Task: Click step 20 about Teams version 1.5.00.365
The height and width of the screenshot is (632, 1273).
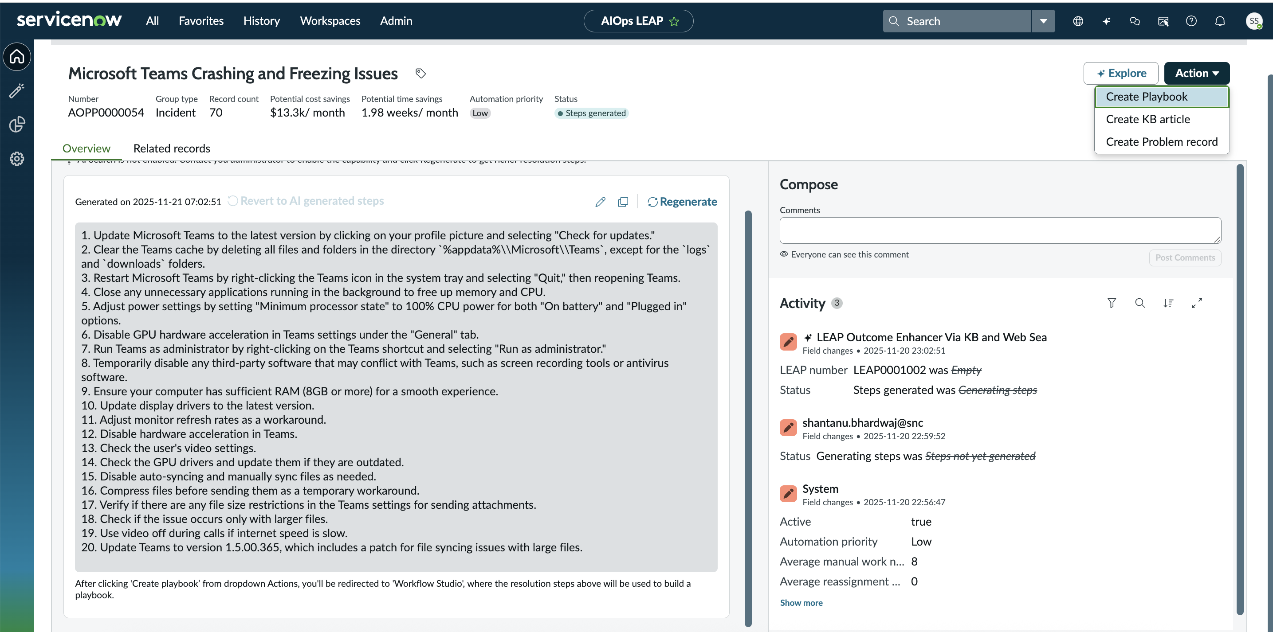Action: click(331, 547)
